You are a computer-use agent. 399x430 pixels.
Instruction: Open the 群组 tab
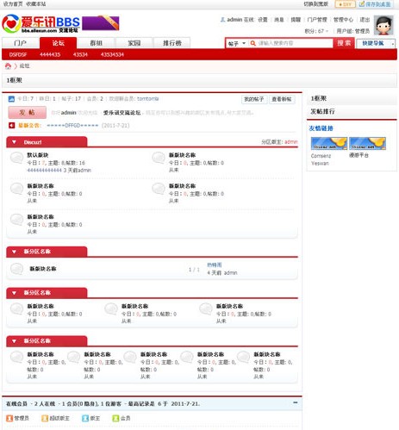pos(96,43)
